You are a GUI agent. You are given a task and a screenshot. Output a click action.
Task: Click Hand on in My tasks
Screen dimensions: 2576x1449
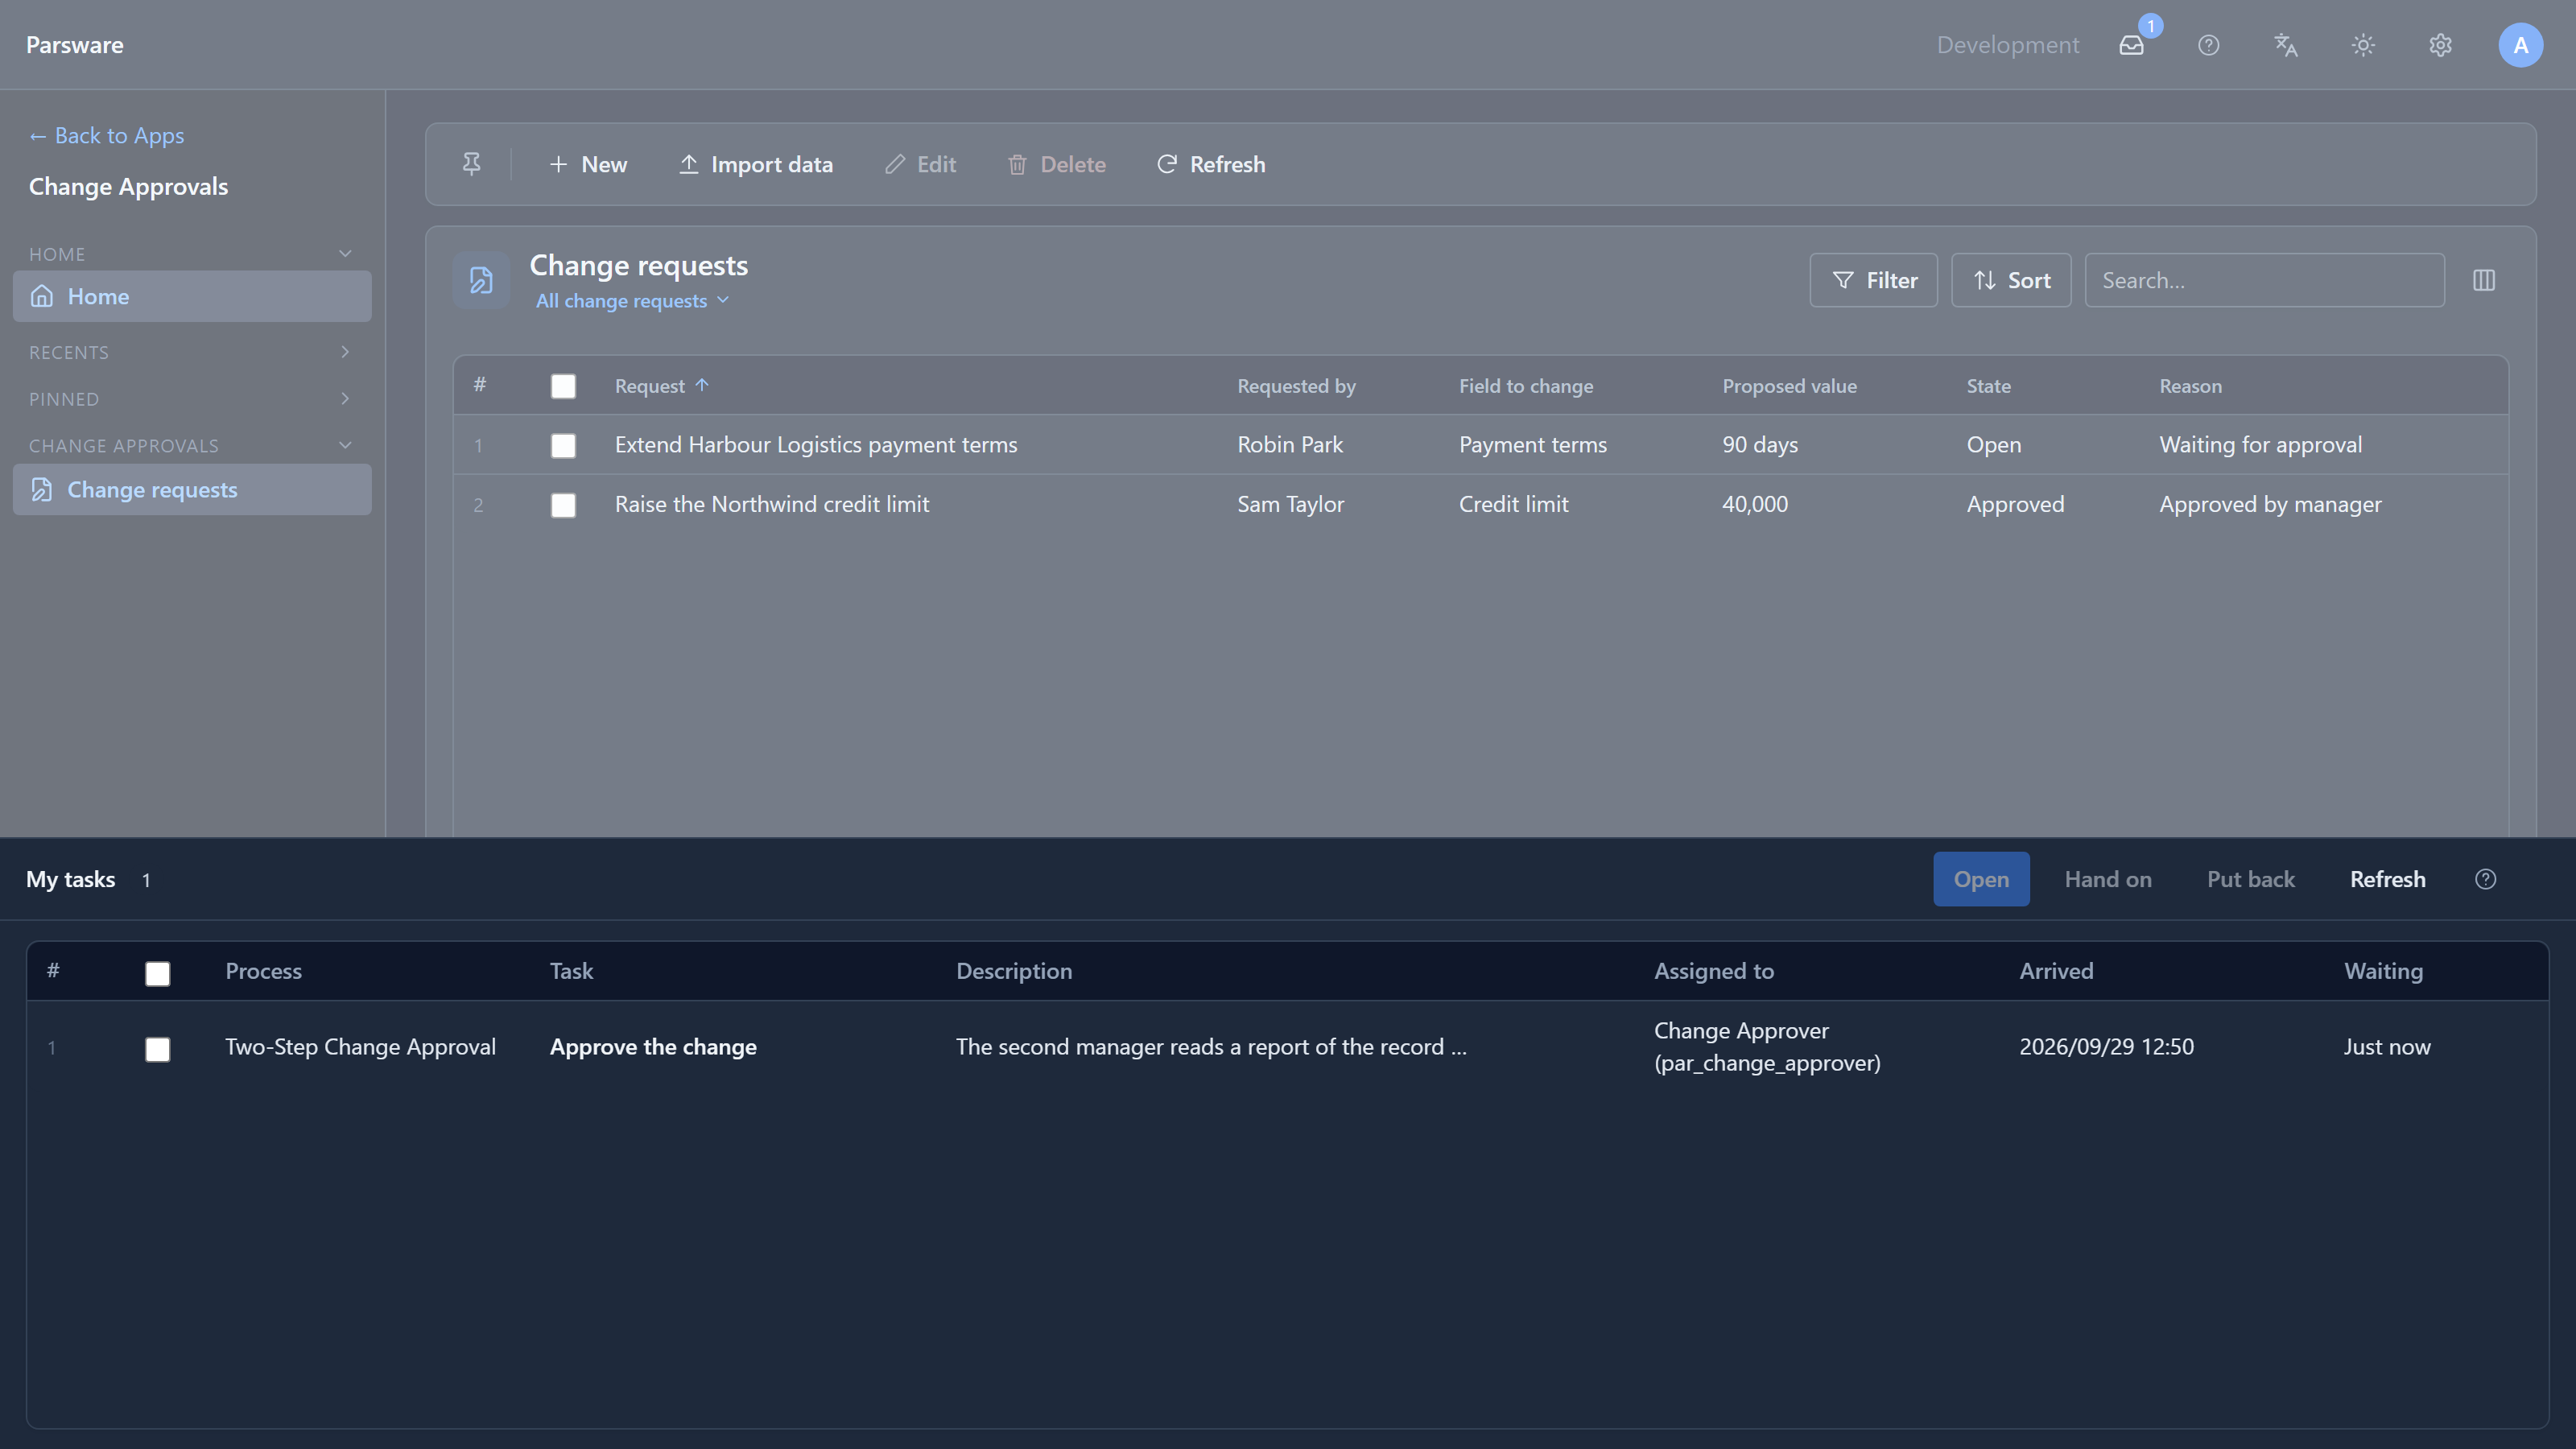(2108, 879)
